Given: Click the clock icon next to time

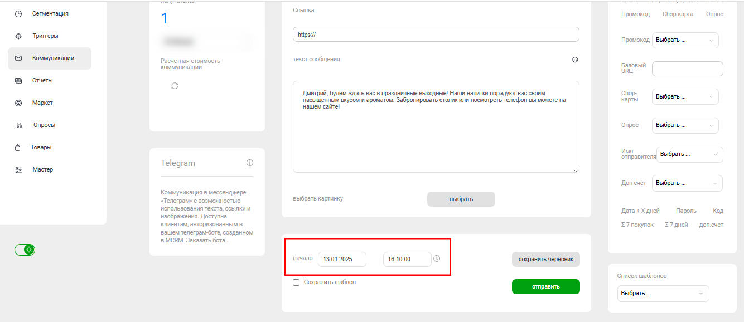Looking at the screenshot, I should coord(437,258).
